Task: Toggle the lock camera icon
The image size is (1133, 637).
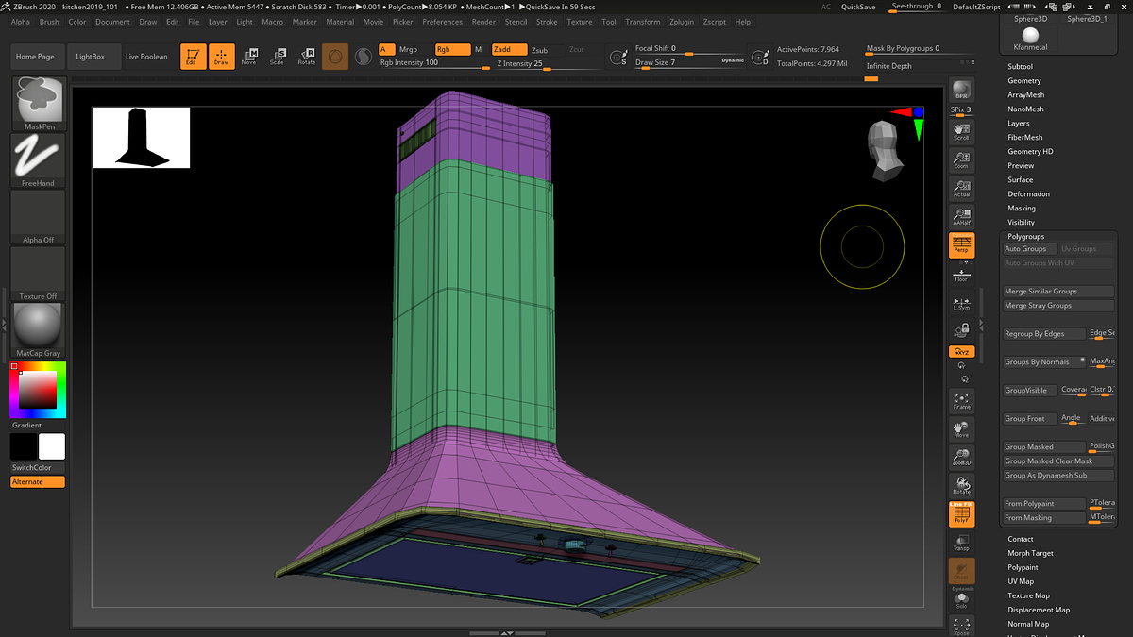Action: click(961, 330)
